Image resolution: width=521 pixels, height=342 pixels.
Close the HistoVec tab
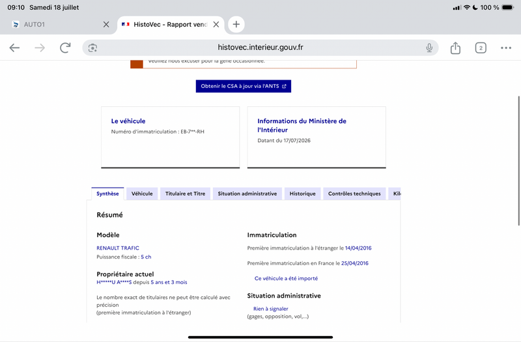click(216, 24)
